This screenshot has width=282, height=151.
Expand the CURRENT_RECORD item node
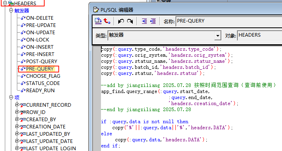pyautogui.click(x=17, y=105)
